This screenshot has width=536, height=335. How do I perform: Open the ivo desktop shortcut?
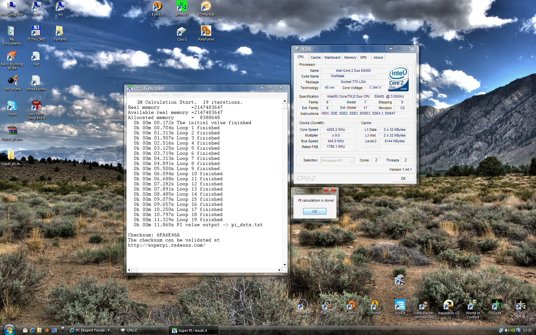click(x=60, y=9)
